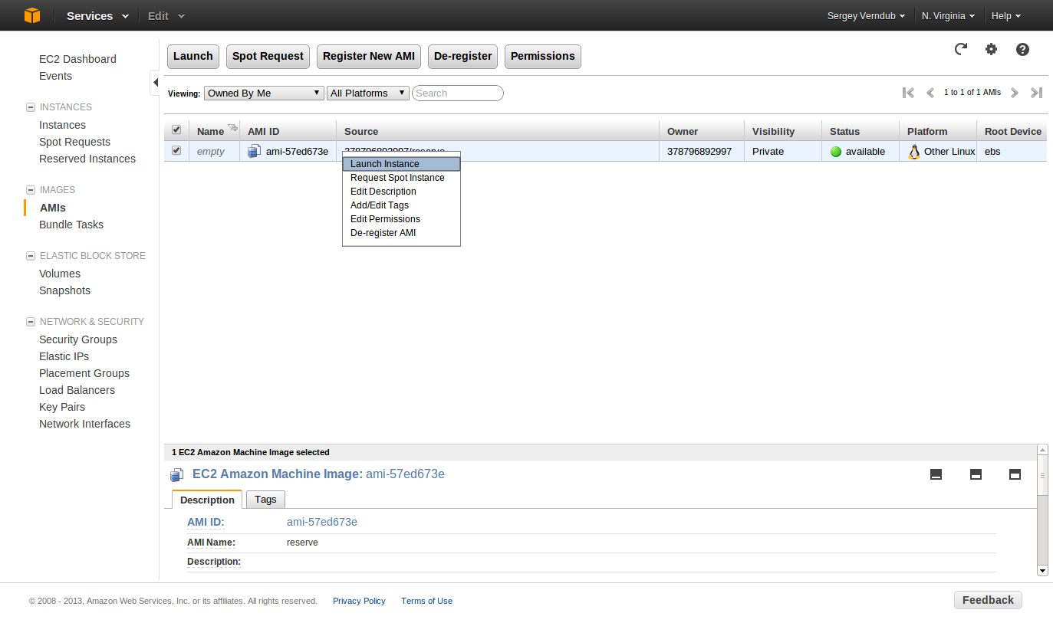Click the details pane scrollbar down arrow
The image size is (1053, 623).
1042,570
